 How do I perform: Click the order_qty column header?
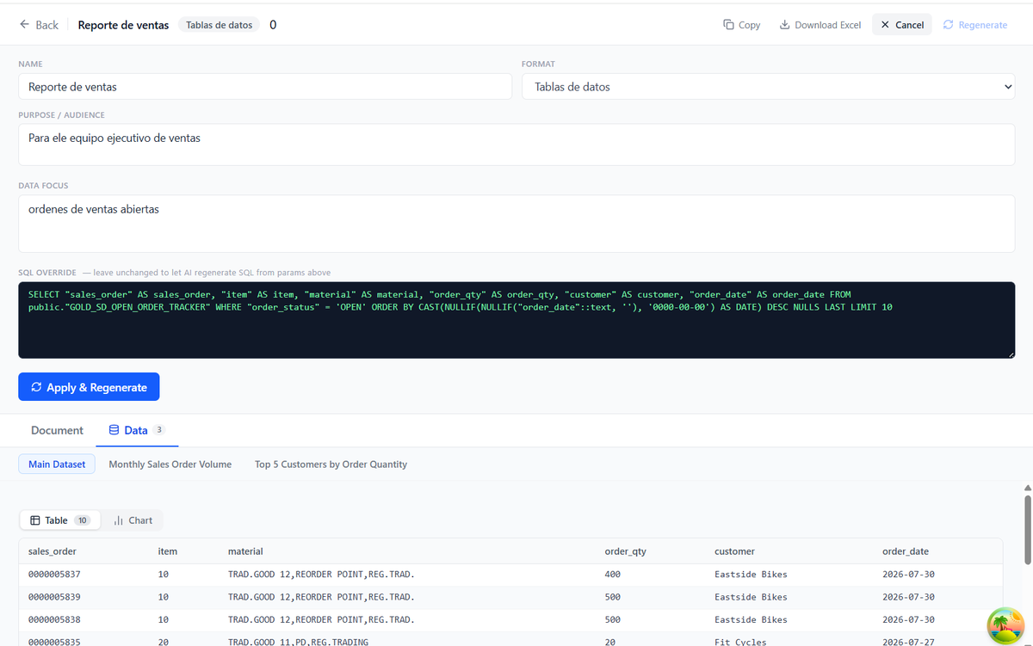point(626,551)
